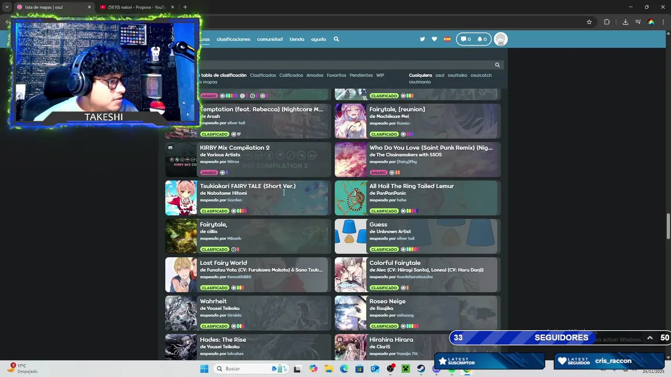Open clasificaciones menu
This screenshot has height=377, width=671.
pos(233,39)
